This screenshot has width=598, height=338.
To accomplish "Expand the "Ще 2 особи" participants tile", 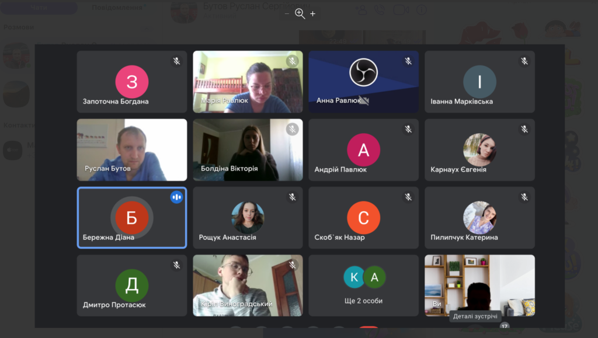I will click(x=363, y=285).
